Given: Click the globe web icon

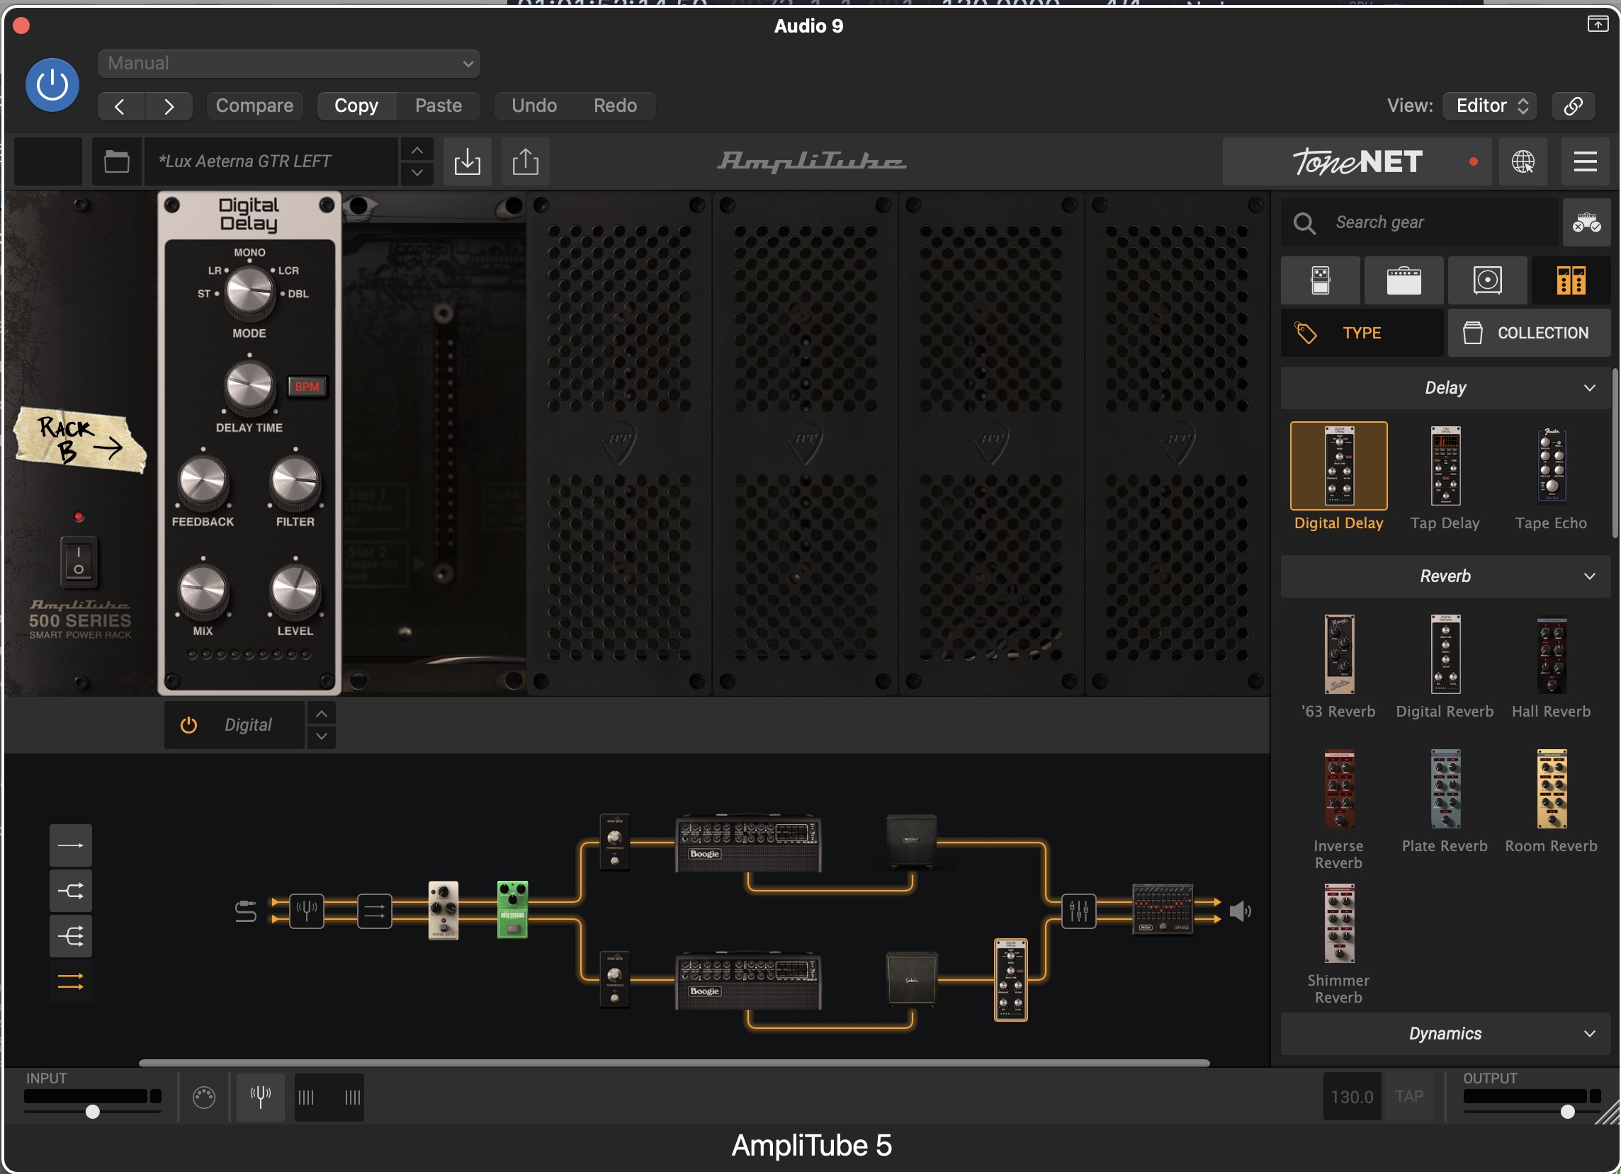Looking at the screenshot, I should point(1523,161).
